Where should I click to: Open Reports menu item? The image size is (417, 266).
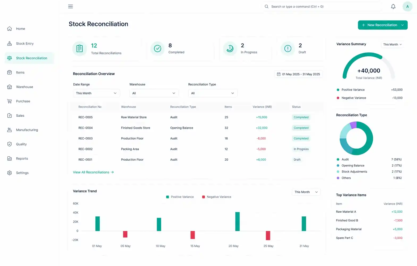pos(22,158)
